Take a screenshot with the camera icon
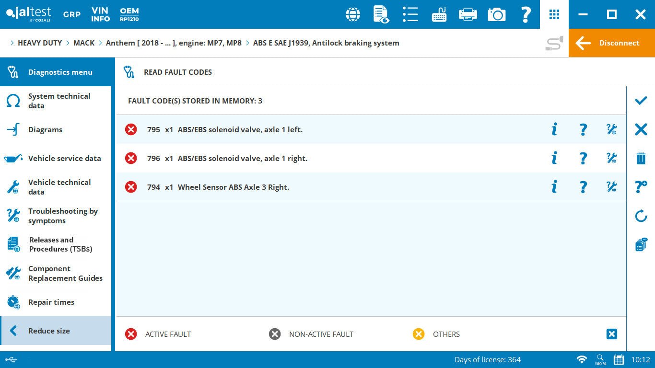The image size is (655, 368). (497, 14)
